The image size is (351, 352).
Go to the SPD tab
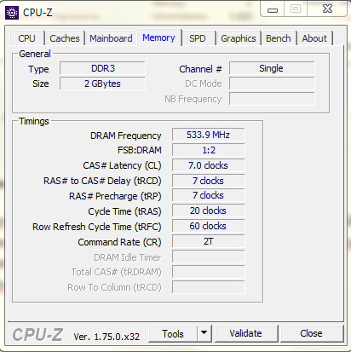[198, 38]
